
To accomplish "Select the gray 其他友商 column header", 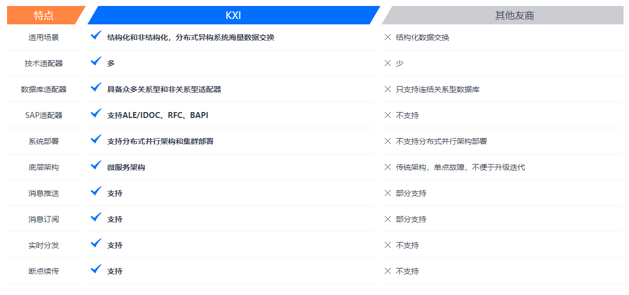I will point(503,15).
